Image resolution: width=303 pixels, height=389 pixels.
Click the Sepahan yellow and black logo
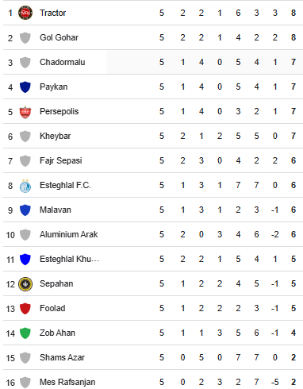(x=25, y=284)
